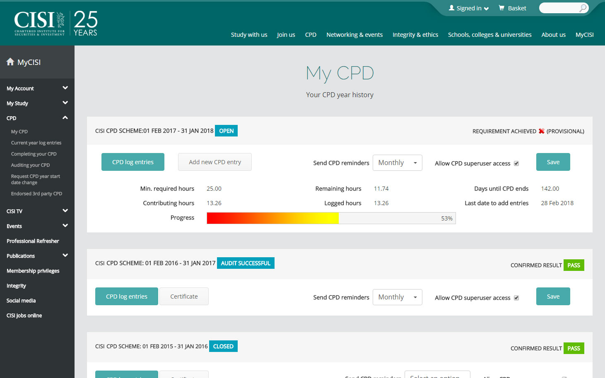Viewport: 605px width, 378px height.
Task: Collapse the CPD sidebar section
Action: point(65,118)
